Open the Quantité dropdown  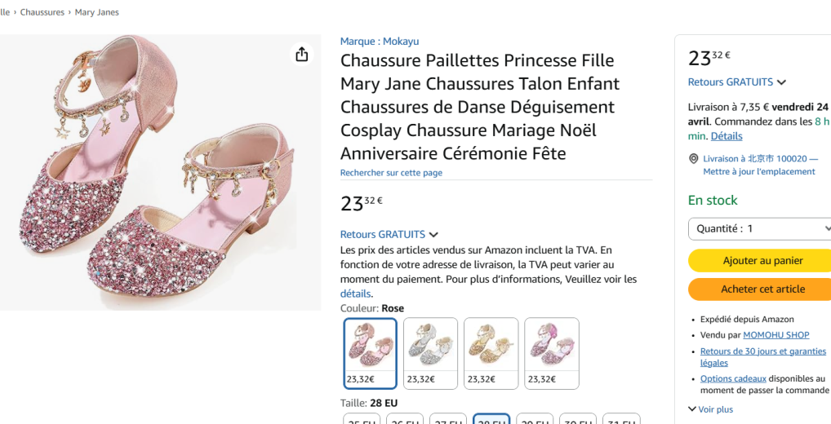coord(759,229)
